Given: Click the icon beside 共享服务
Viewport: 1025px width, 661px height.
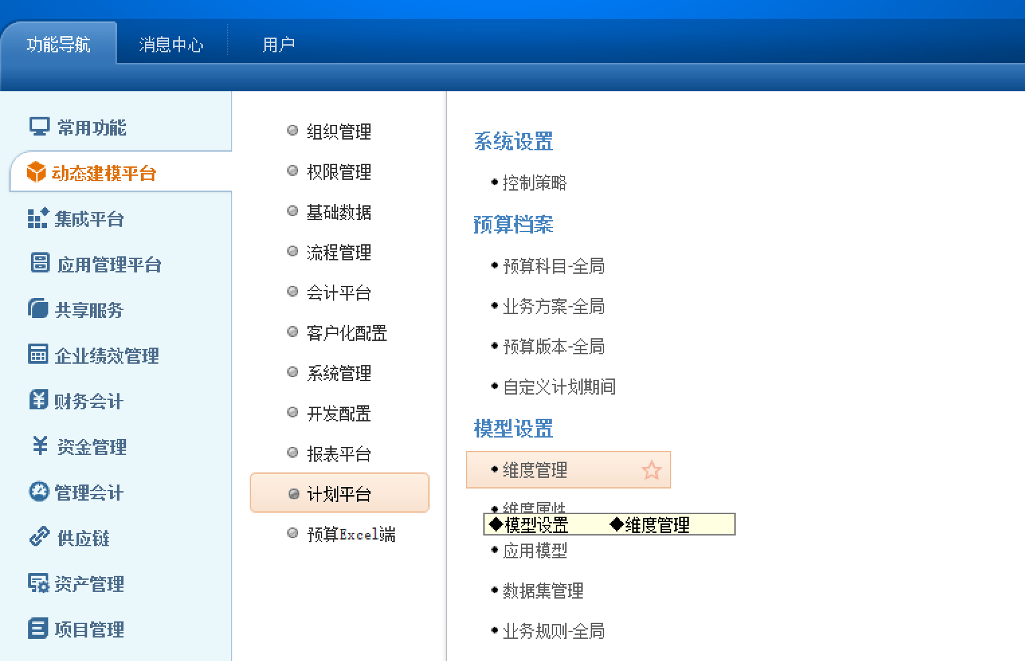Looking at the screenshot, I should 38,309.
